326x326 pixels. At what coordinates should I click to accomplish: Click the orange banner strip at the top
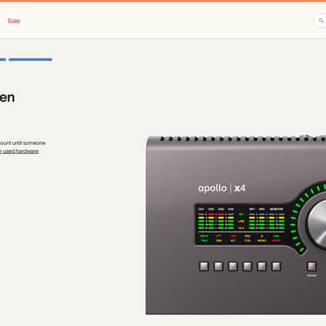(x=163, y=1)
